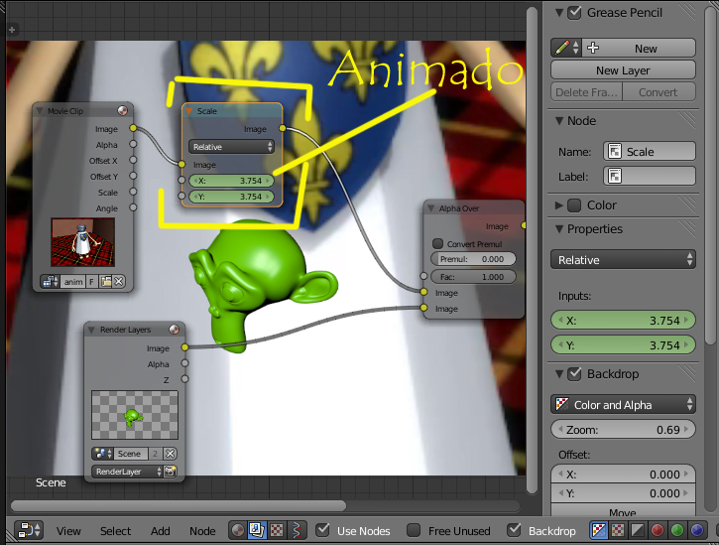Viewport: 719px width, 545px height.
Task: Open Relative dropdown inside Scale node
Action: tap(231, 147)
